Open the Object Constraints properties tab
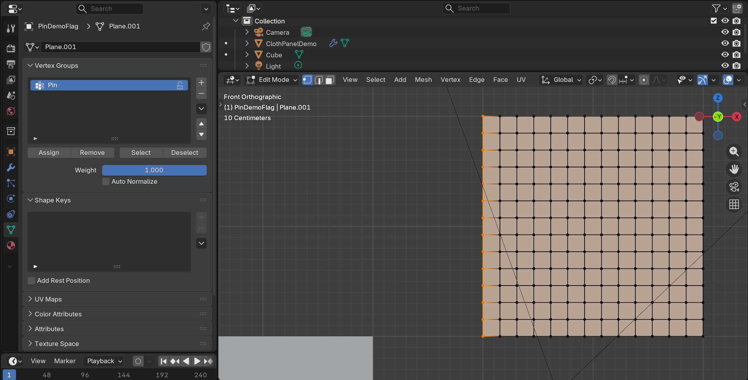This screenshot has width=748, height=380. (11, 214)
